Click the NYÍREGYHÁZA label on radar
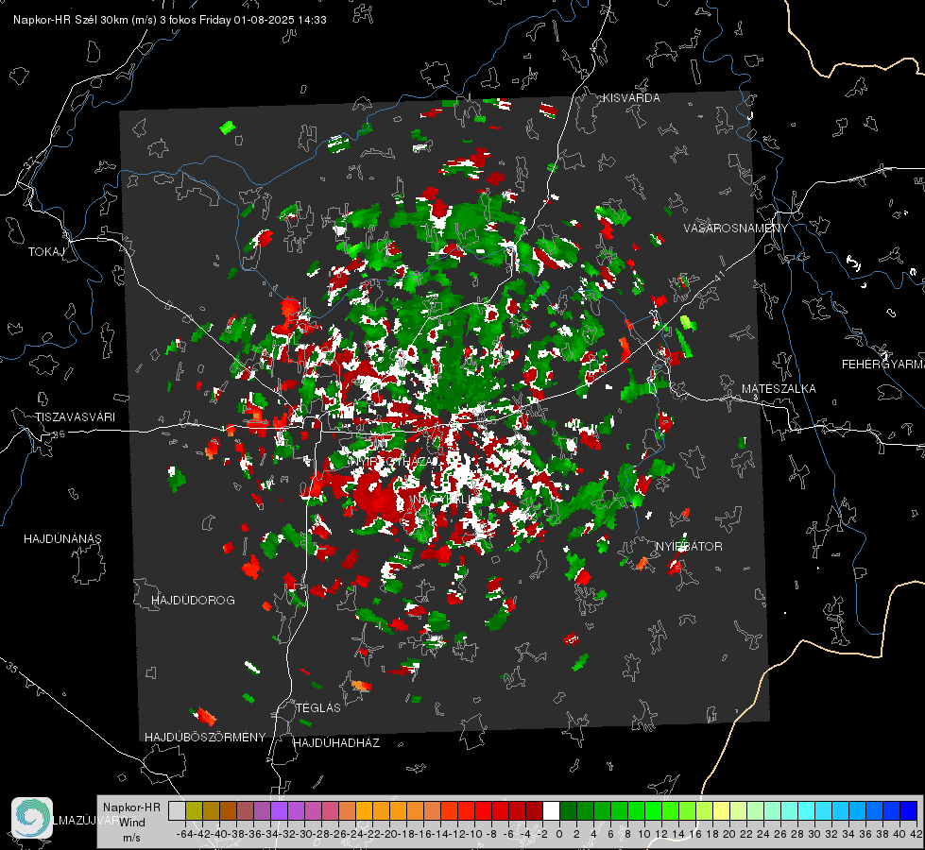This screenshot has width=925, height=850. (x=393, y=461)
